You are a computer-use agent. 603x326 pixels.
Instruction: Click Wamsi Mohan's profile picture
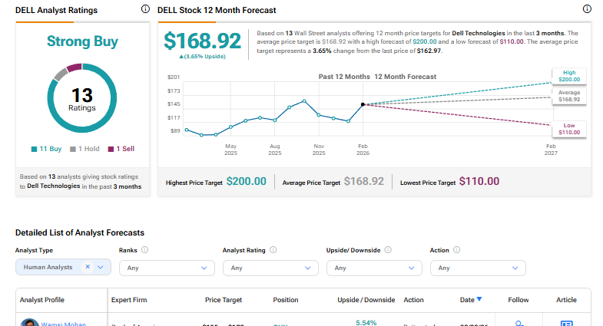[30, 323]
